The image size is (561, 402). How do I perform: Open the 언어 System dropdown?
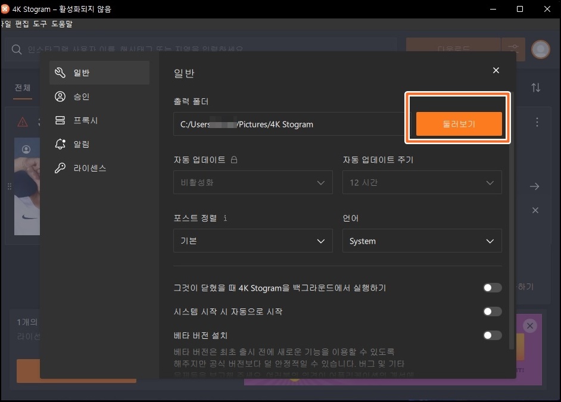click(x=422, y=241)
